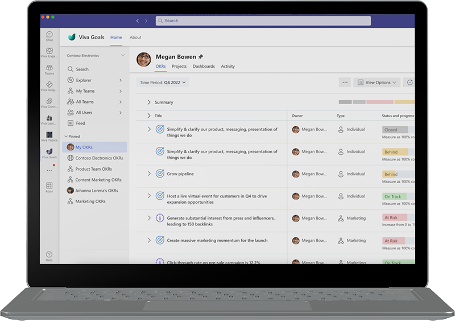
Task: Navigate back using the back arrow
Action: point(137,21)
